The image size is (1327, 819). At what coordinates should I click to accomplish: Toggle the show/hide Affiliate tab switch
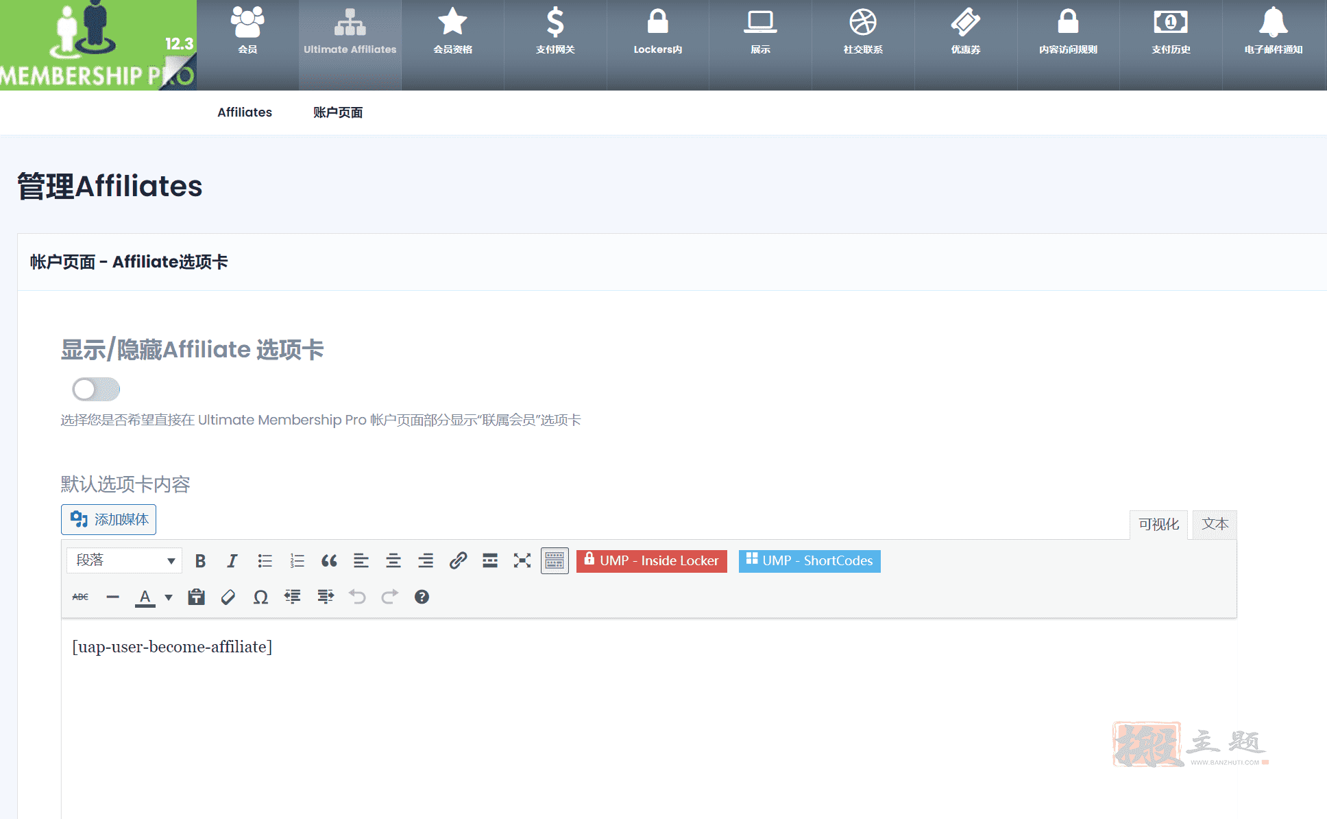pyautogui.click(x=96, y=390)
